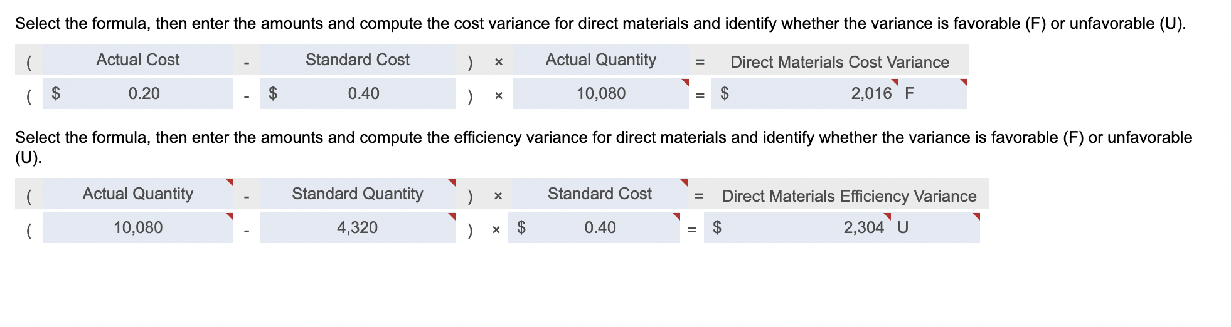The width and height of the screenshot is (1231, 327).
Task: Open the Standard Cost formula dropdown in cost variance
Action: click(x=358, y=60)
